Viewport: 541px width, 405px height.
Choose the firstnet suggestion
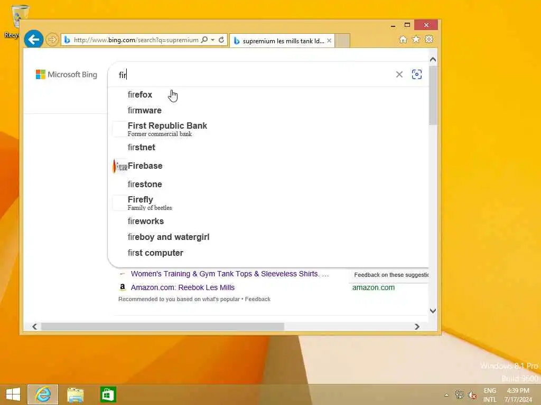point(268,148)
